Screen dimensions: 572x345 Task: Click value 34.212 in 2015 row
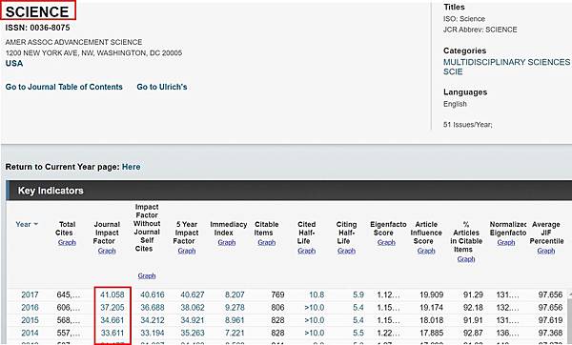click(153, 320)
